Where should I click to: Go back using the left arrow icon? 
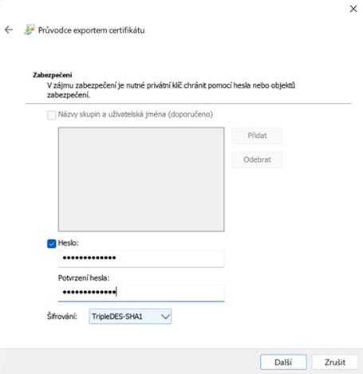point(9,30)
